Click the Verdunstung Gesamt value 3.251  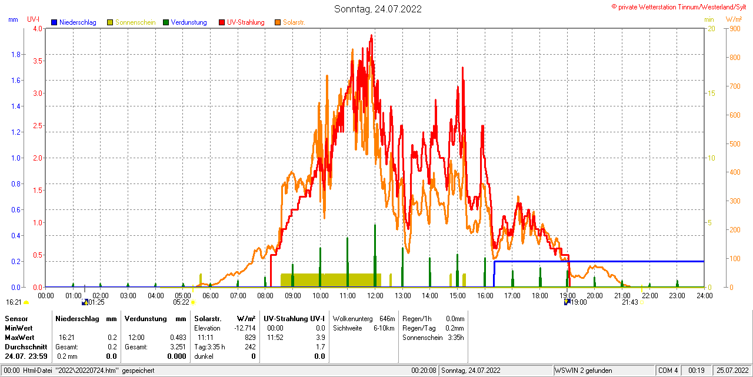click(x=178, y=347)
